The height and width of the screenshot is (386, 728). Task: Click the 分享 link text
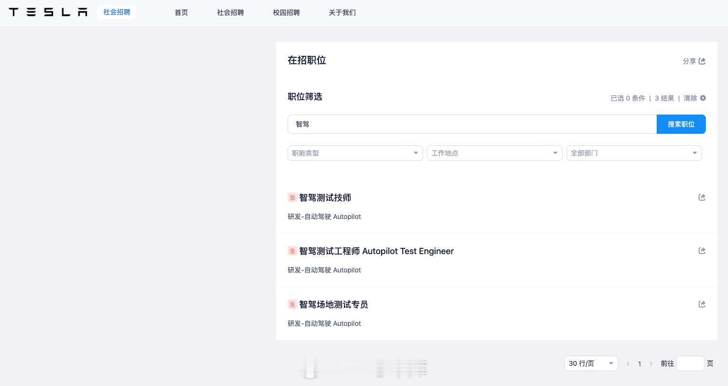pos(689,61)
